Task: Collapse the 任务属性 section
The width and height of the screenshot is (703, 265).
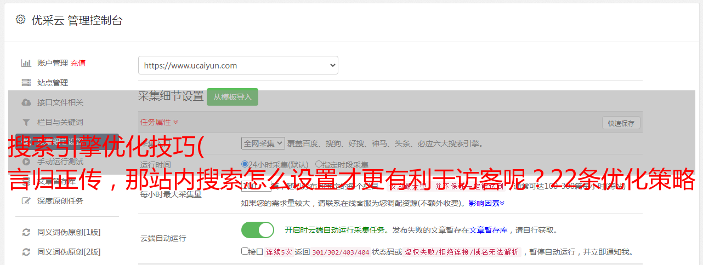Action: click(159, 122)
